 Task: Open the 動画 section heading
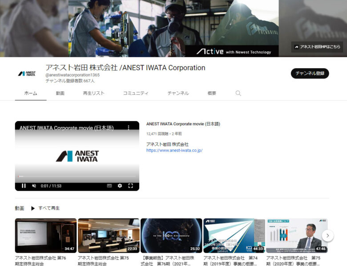[x=20, y=208]
